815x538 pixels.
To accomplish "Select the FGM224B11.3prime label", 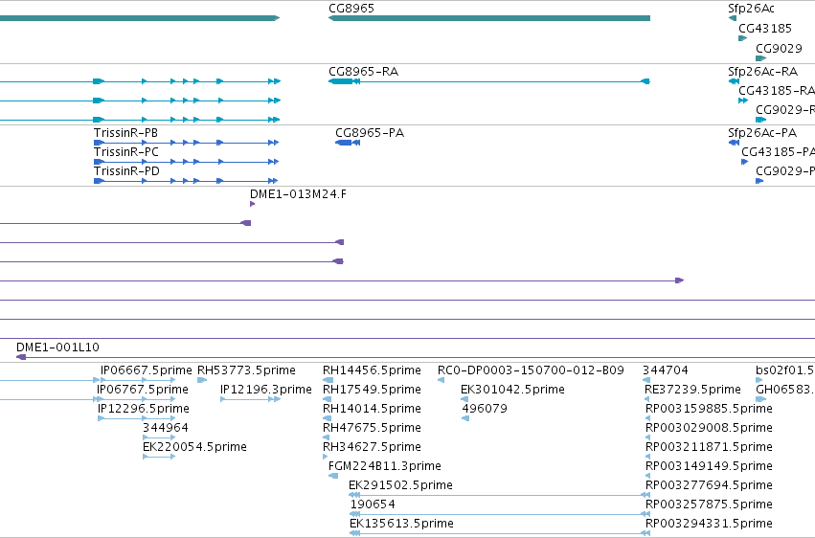I will click(x=385, y=466).
